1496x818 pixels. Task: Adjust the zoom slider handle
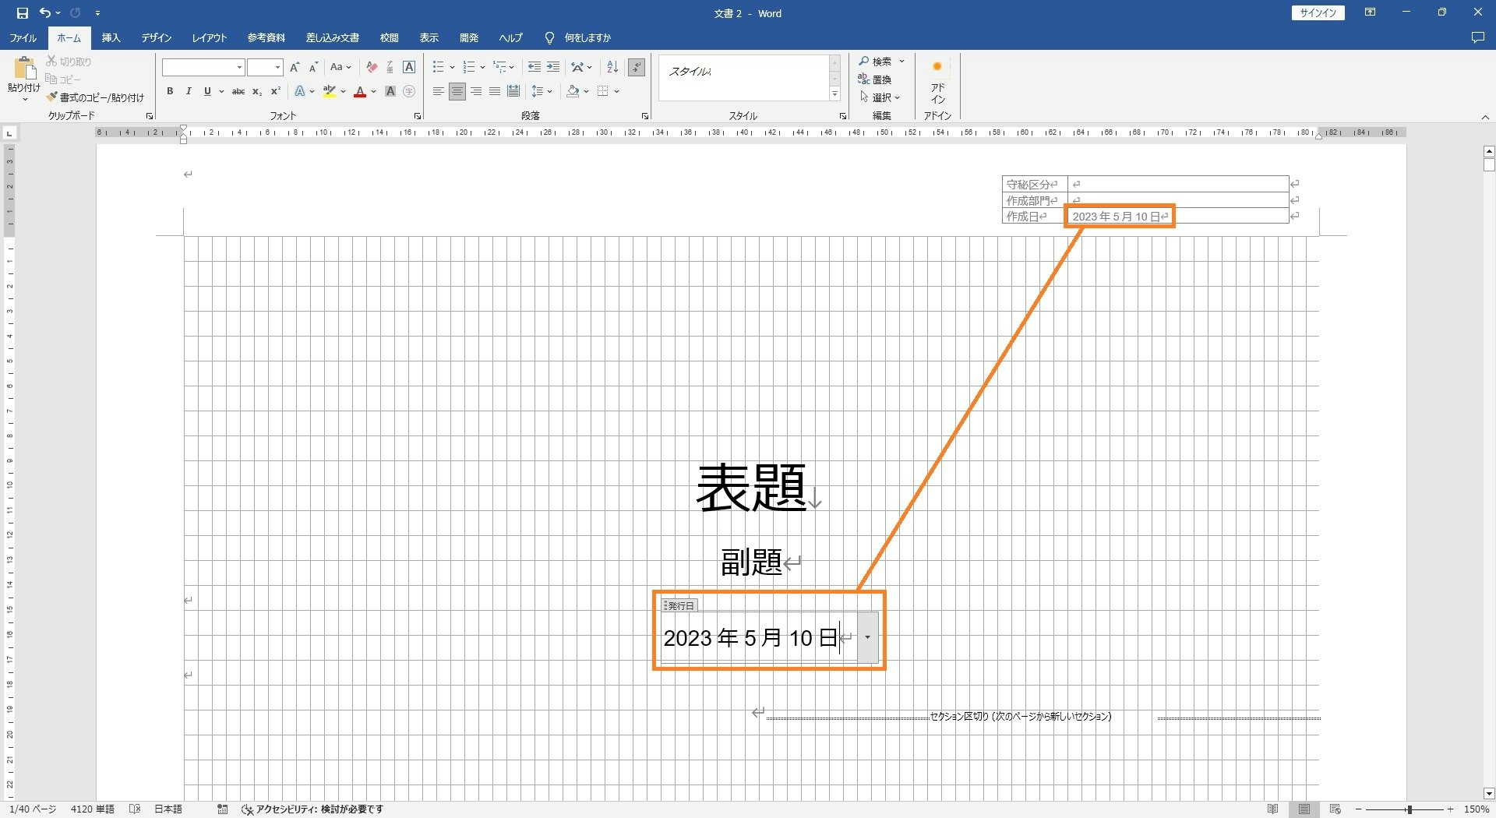click(x=1409, y=809)
